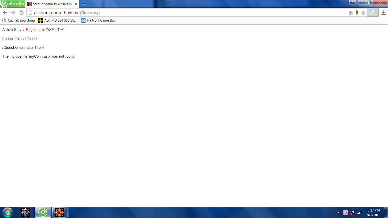Open the downloads arrow icon
Viewport: 388px width, 218px height.
pyautogui.click(x=383, y=13)
